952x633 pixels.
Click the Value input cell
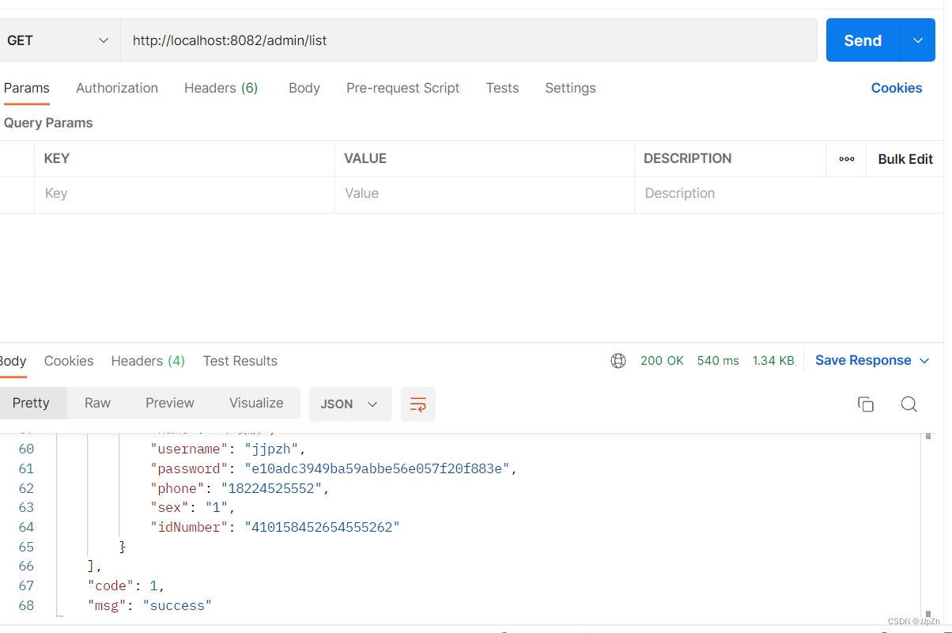pos(484,194)
